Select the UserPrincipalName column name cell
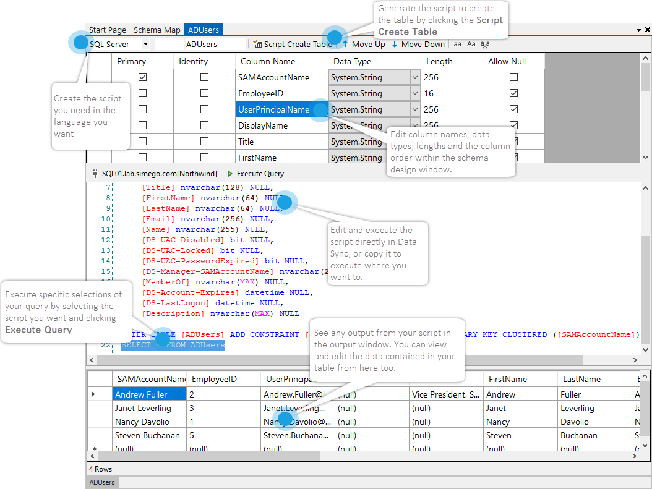 pyautogui.click(x=281, y=109)
